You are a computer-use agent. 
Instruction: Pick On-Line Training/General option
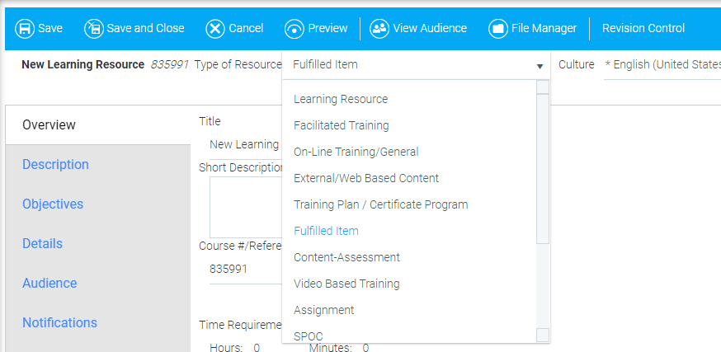tap(356, 153)
